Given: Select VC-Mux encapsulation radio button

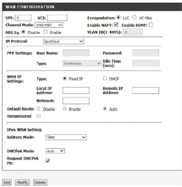Looking at the screenshot, I should 134,17.
